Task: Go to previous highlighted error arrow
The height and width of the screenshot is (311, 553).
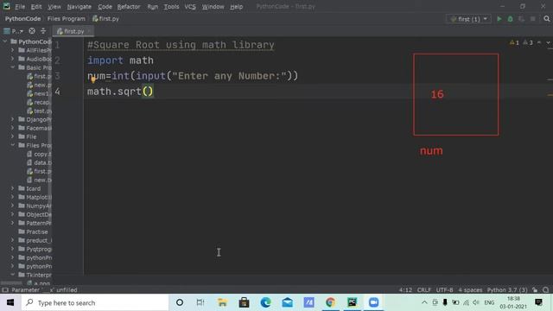Action: pos(539,42)
